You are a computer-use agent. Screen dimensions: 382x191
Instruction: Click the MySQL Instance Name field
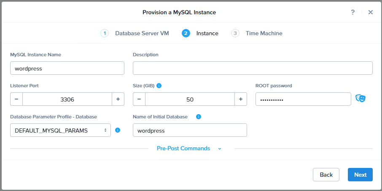[67, 68]
